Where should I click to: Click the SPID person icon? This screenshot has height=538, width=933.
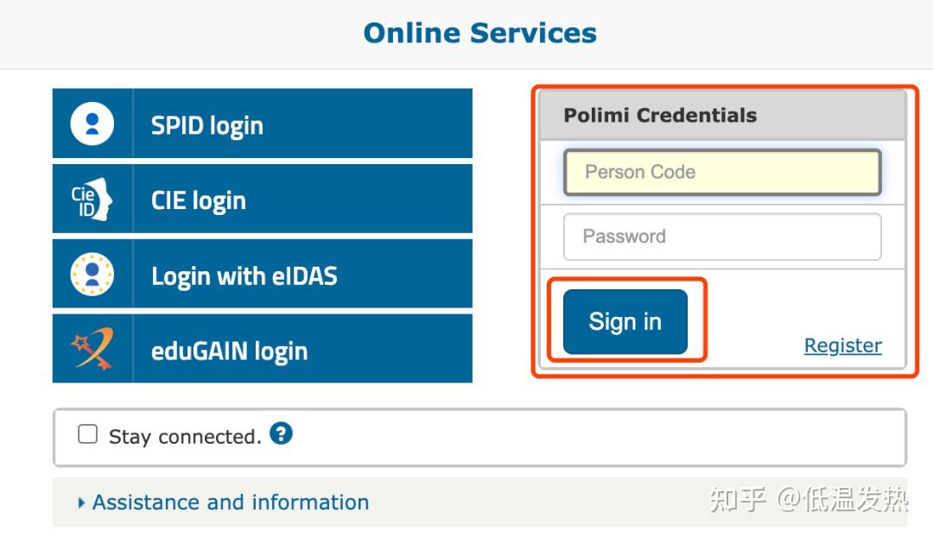pos(92,124)
